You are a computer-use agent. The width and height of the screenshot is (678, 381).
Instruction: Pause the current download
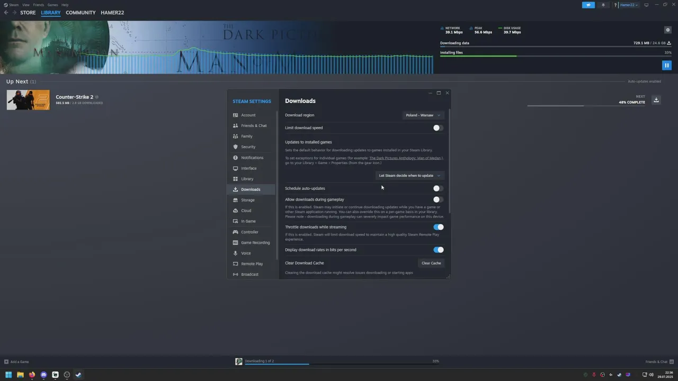(x=666, y=65)
